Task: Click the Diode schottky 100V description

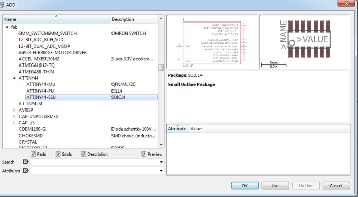Action: click(x=134, y=129)
